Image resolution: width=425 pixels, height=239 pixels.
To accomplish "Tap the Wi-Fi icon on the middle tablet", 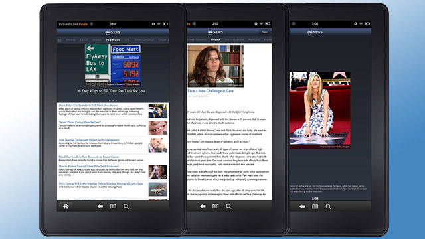I will (261, 24).
